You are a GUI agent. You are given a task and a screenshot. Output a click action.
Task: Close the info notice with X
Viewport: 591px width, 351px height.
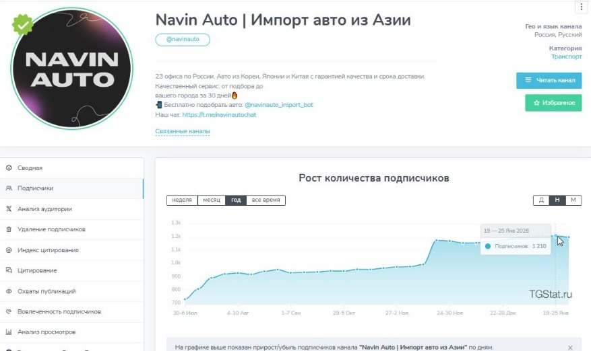click(570, 348)
